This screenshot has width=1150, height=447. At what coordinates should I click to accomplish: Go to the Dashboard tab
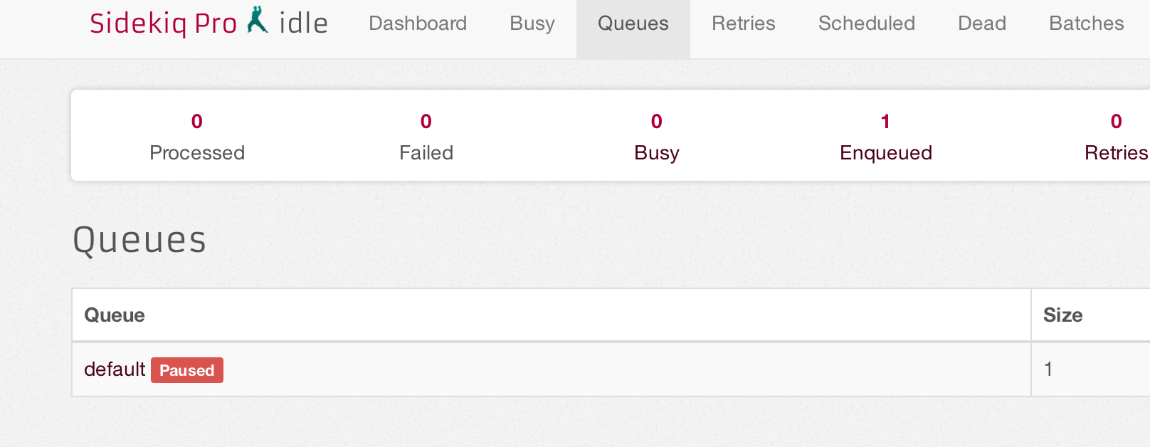point(418,23)
